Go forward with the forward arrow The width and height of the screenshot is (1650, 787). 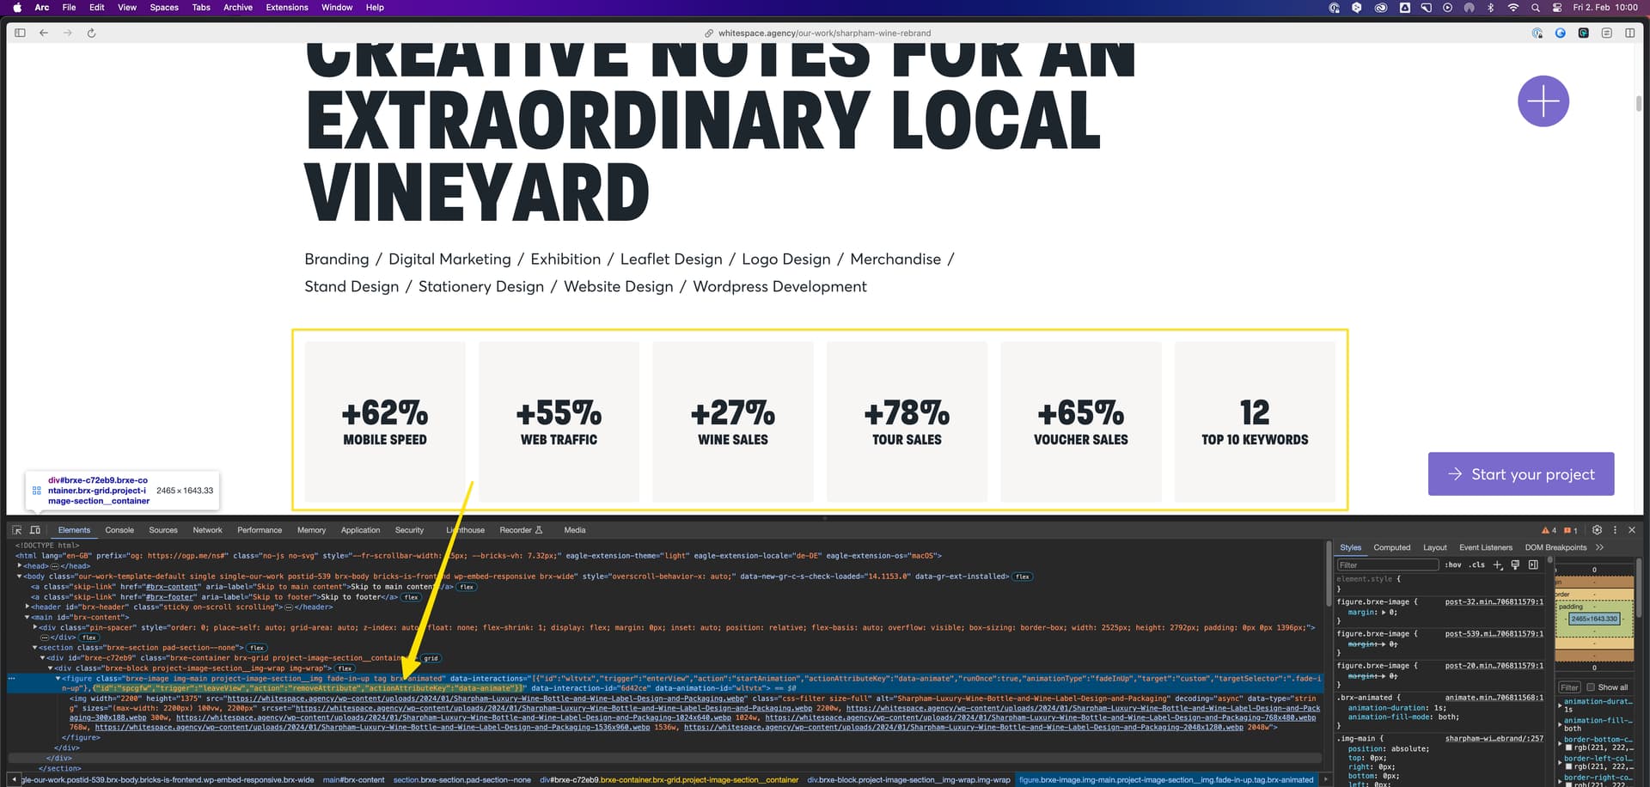(67, 33)
